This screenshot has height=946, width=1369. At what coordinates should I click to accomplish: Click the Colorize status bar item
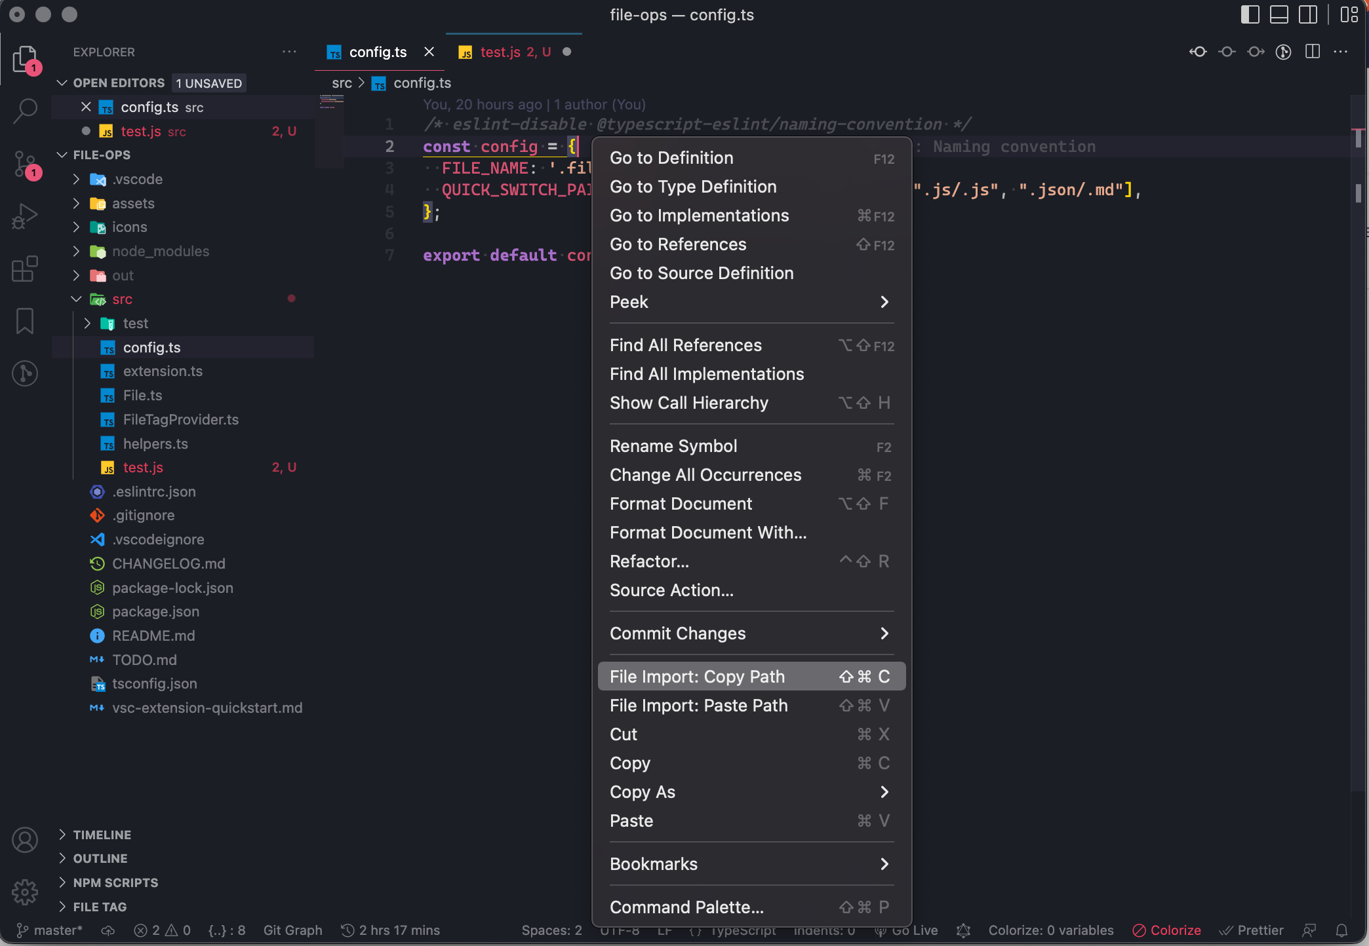click(x=1167, y=930)
